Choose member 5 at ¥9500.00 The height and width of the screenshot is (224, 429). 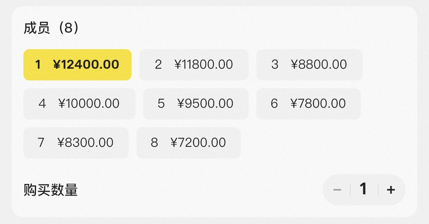(x=196, y=104)
